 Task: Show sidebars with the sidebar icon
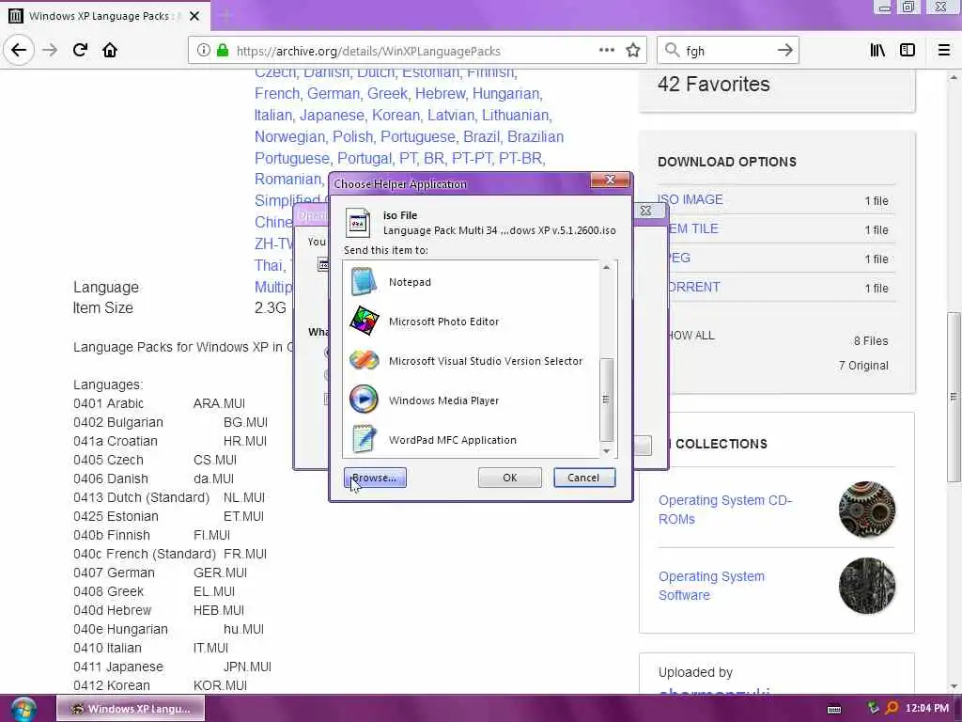908,50
